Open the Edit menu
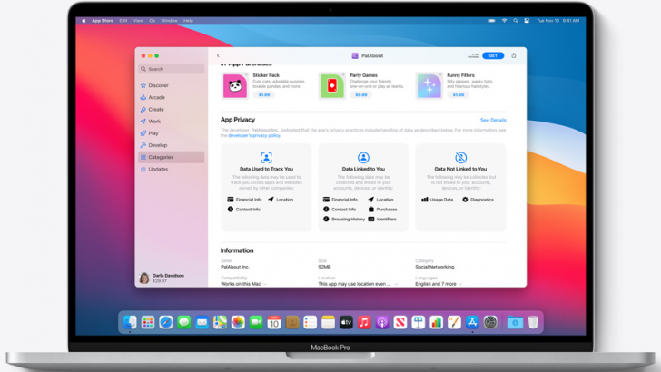Screen dimensions: 661x372 pyautogui.click(x=123, y=21)
